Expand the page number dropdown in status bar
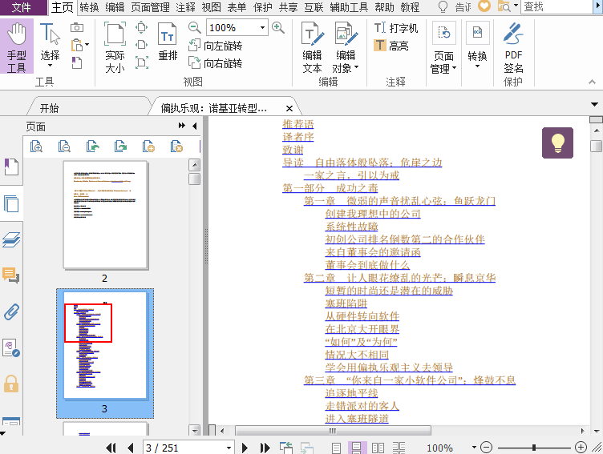The width and height of the screenshot is (603, 454). 229,448
